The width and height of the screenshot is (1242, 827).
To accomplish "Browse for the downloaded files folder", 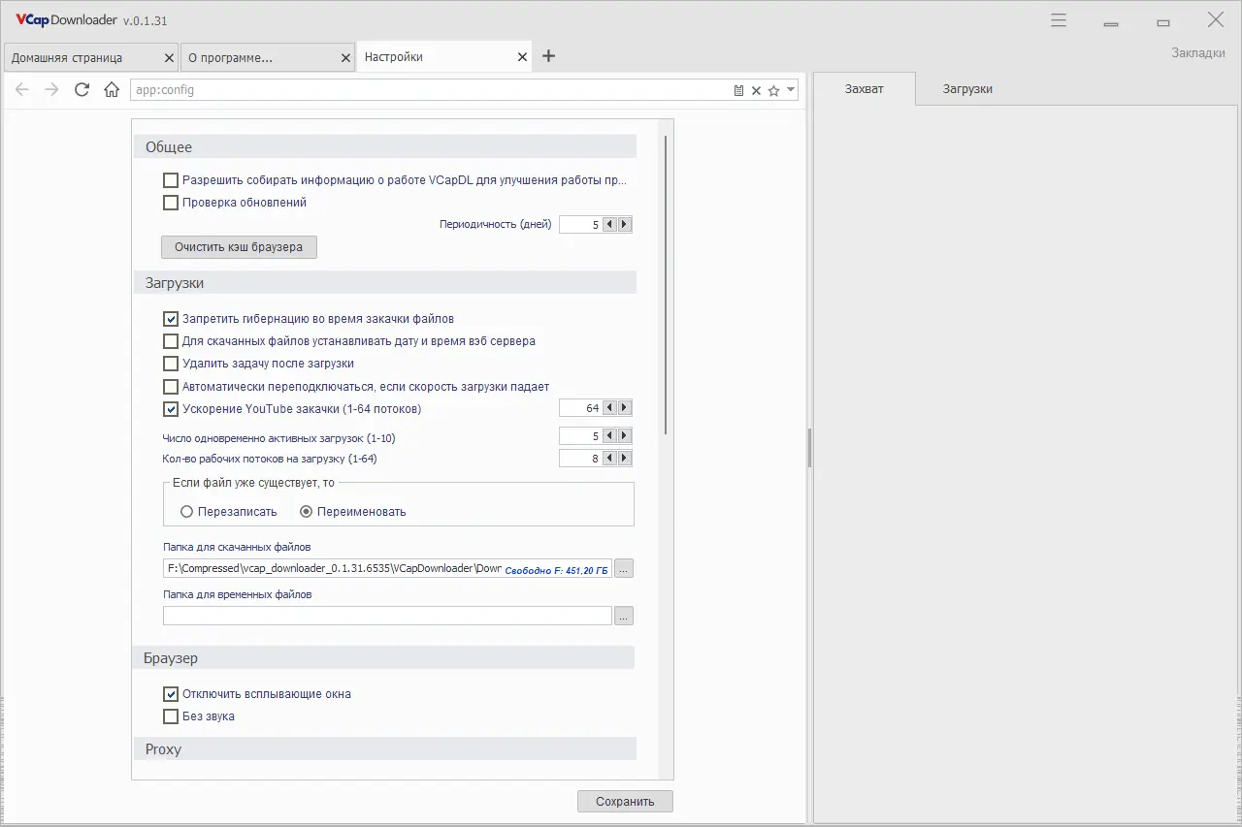I will point(624,569).
